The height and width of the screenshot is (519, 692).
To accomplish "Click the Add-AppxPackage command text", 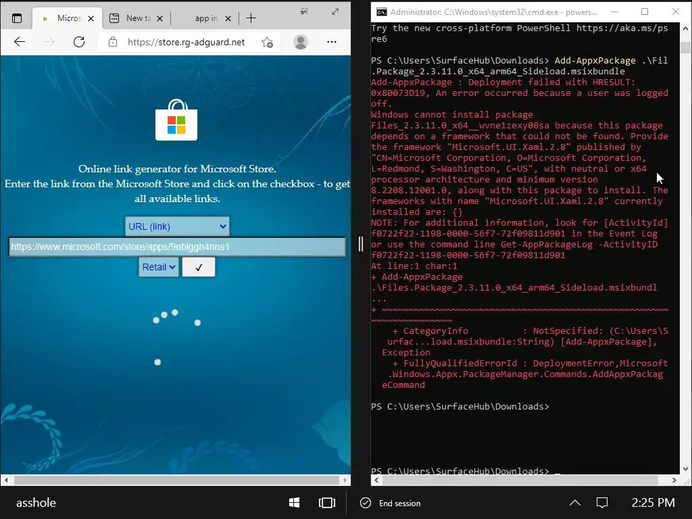I will point(595,60).
